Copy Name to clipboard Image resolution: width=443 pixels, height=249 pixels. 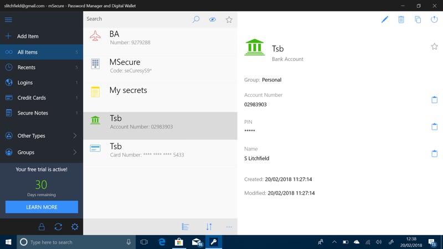coord(434,154)
